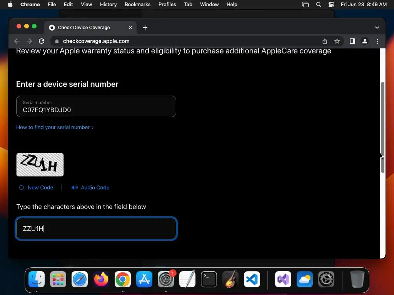Click Chrome icon in the Dock
The height and width of the screenshot is (295, 394).
coord(123,279)
